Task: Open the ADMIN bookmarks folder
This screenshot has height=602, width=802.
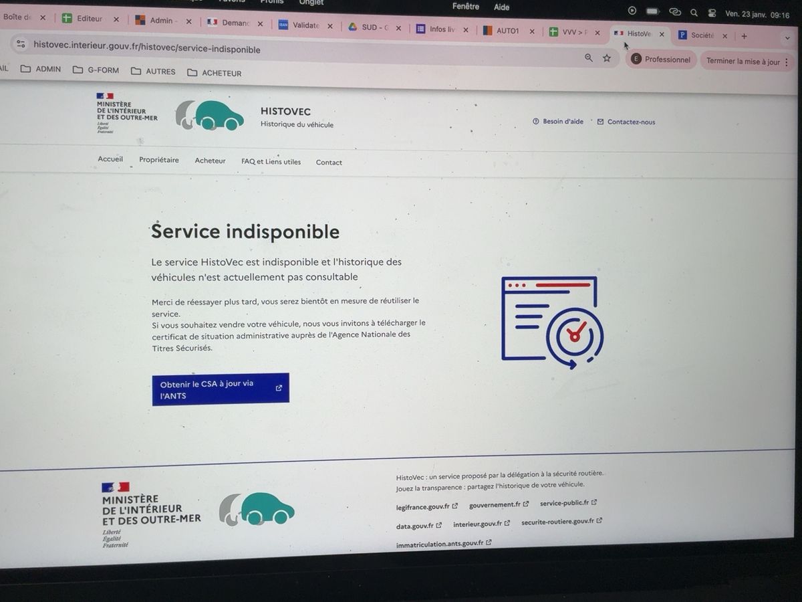Action: click(41, 68)
